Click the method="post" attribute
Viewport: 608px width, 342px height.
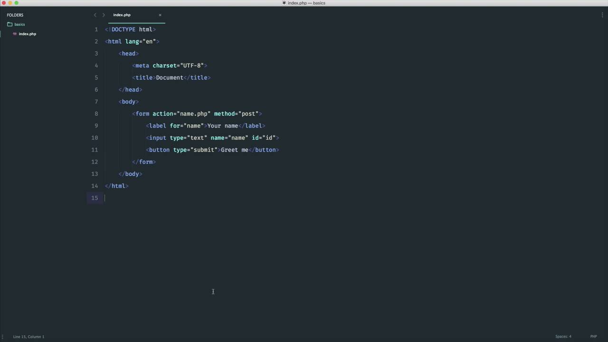click(x=236, y=114)
